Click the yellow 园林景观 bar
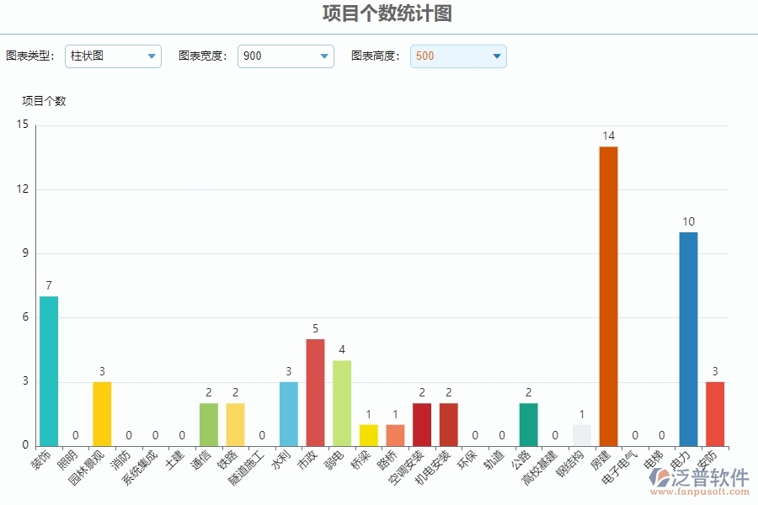The height and width of the screenshot is (505, 758). click(x=102, y=414)
